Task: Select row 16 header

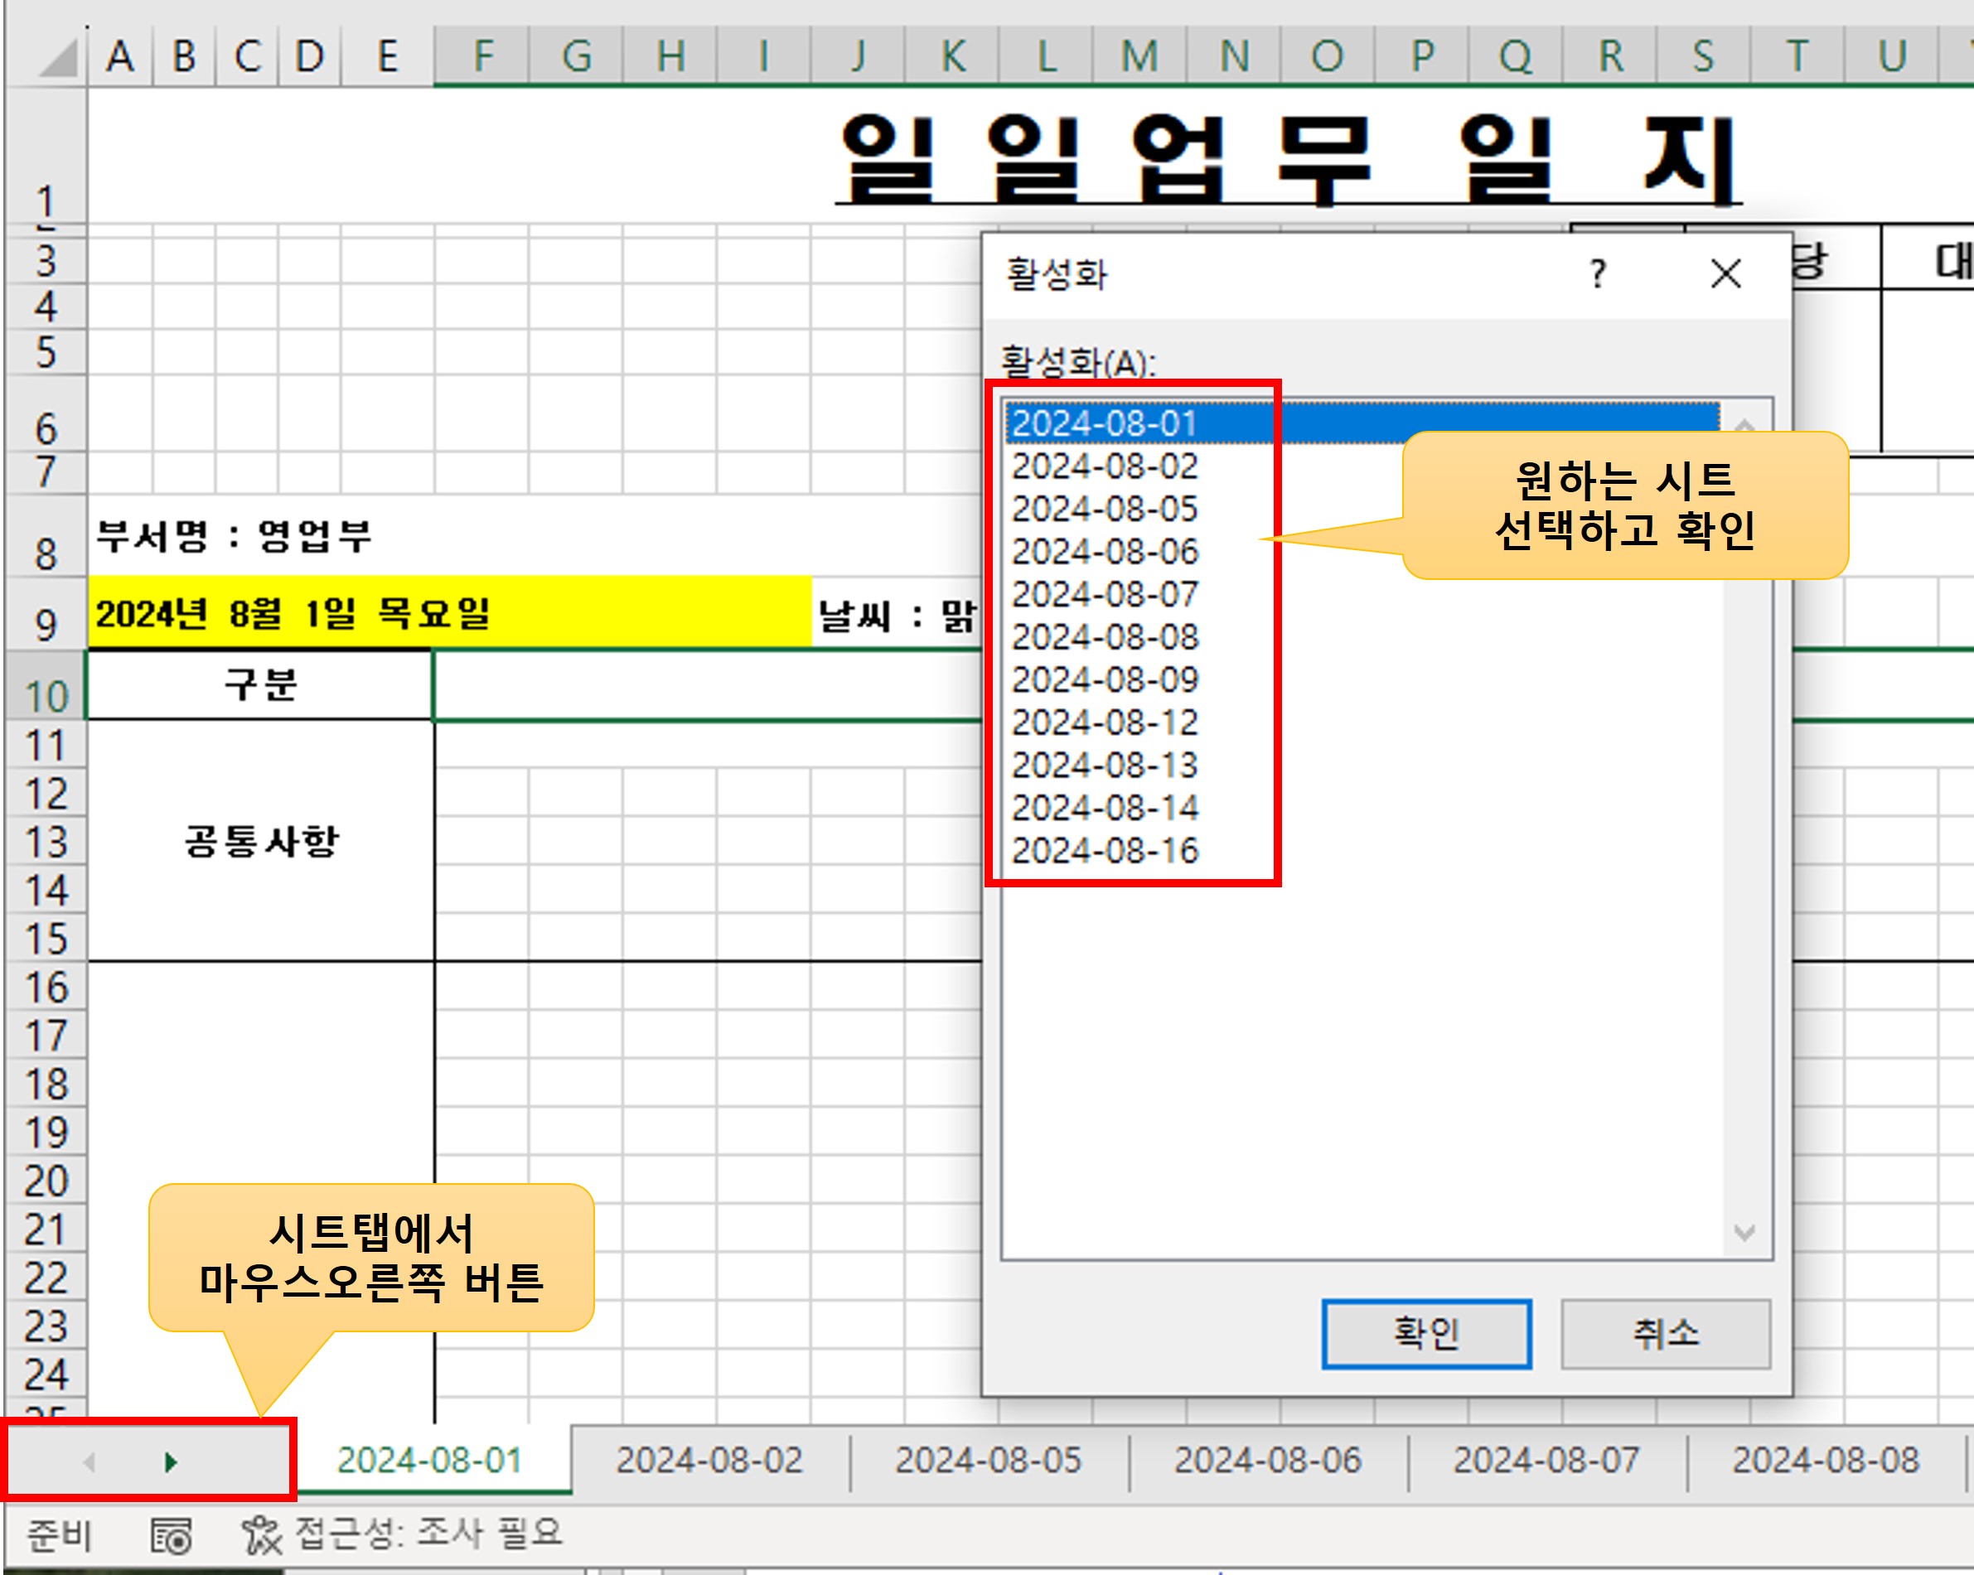Action: point(46,988)
